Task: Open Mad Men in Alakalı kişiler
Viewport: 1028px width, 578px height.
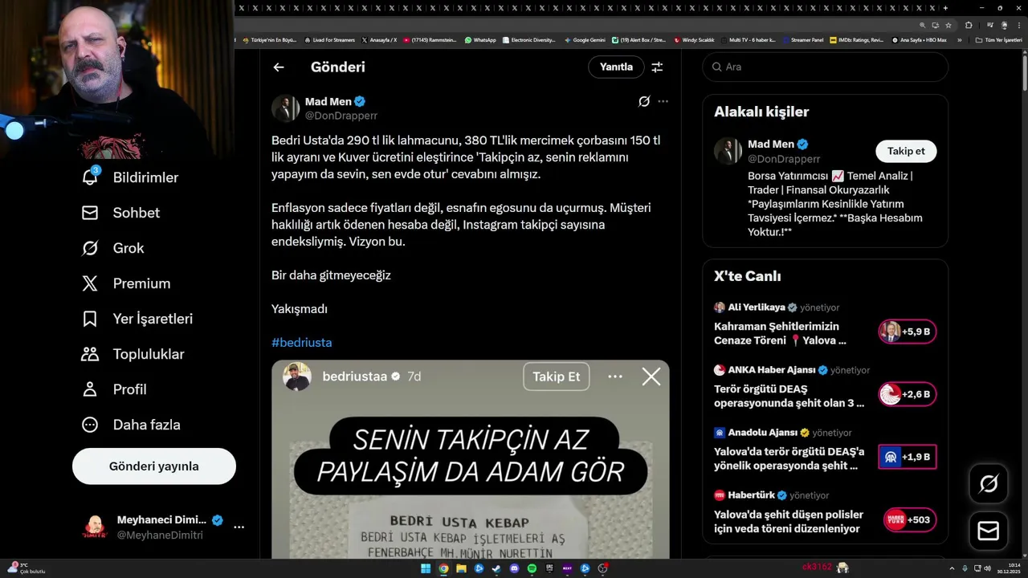Action: click(771, 144)
